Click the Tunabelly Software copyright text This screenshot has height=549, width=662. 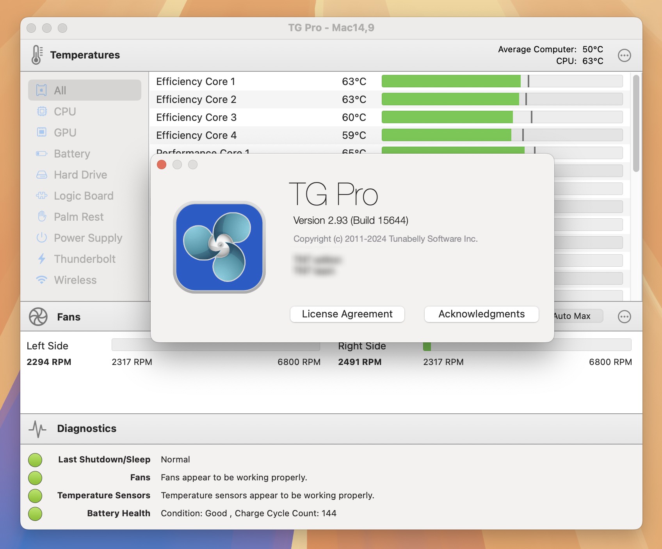coord(385,239)
